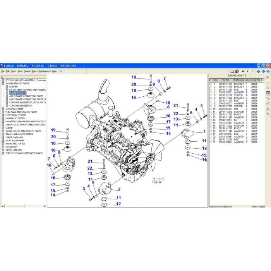
Task: Tick the checkbox for item 5 SPACER
Action: click(x=211, y=95)
